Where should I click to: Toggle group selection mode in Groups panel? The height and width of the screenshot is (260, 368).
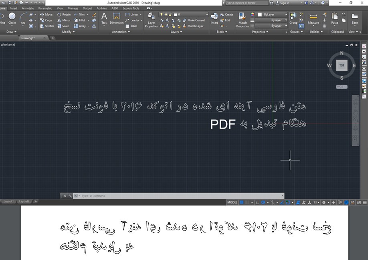pyautogui.click(x=301, y=26)
